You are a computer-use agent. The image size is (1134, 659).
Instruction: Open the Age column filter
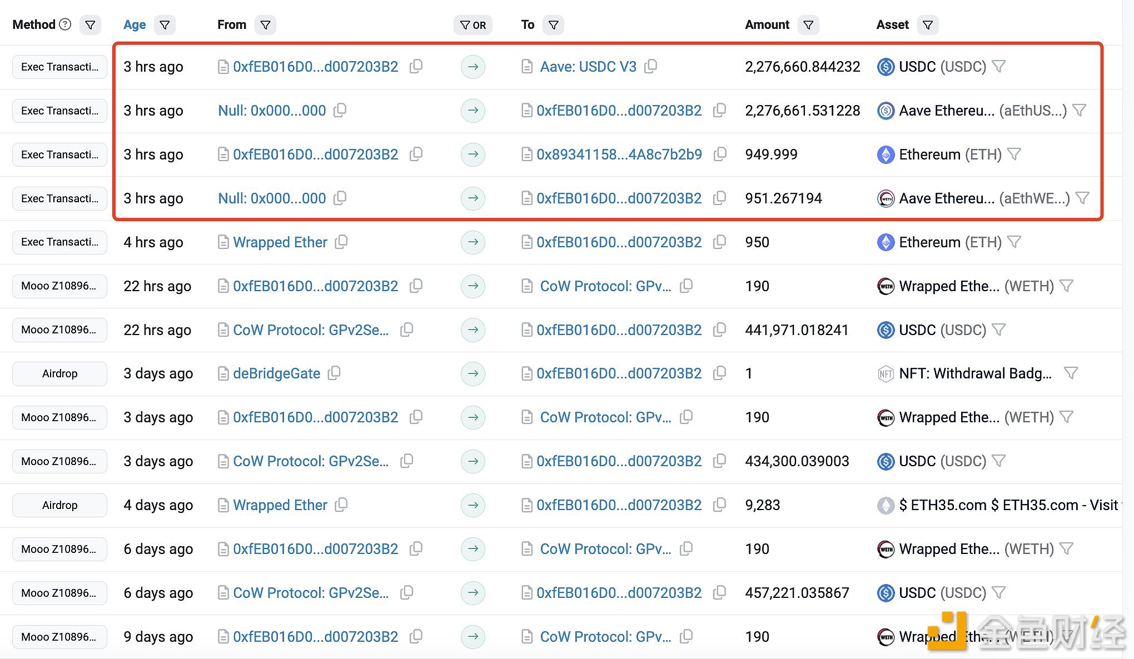pyautogui.click(x=165, y=25)
